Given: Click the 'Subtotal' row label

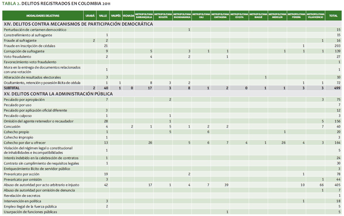Looking at the screenshot, I should point(11,88).
